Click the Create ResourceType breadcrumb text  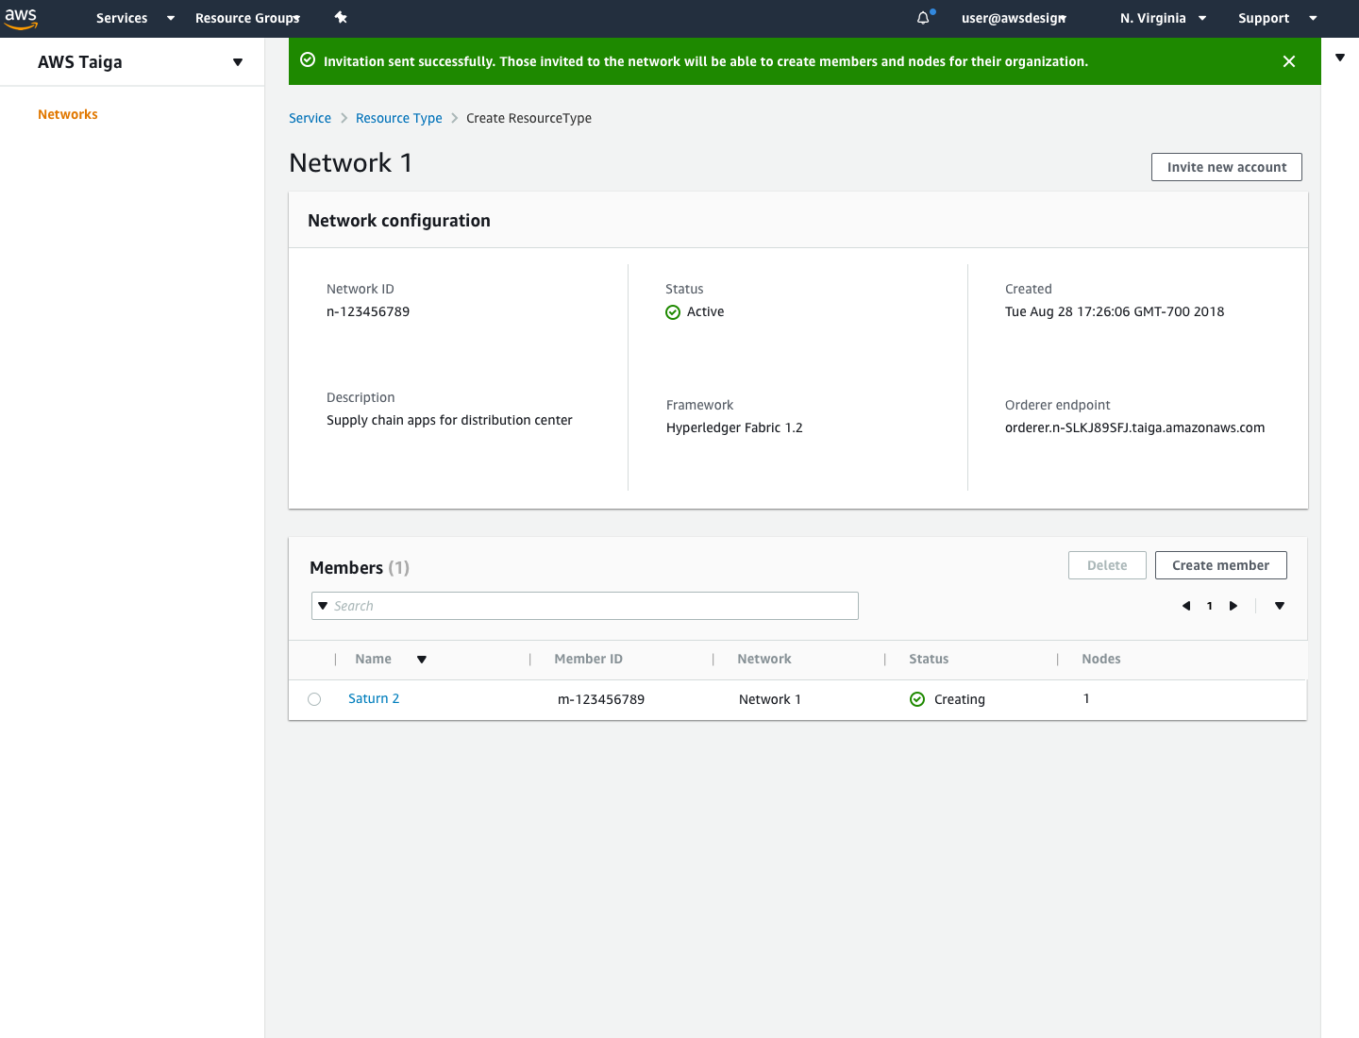[x=528, y=118]
